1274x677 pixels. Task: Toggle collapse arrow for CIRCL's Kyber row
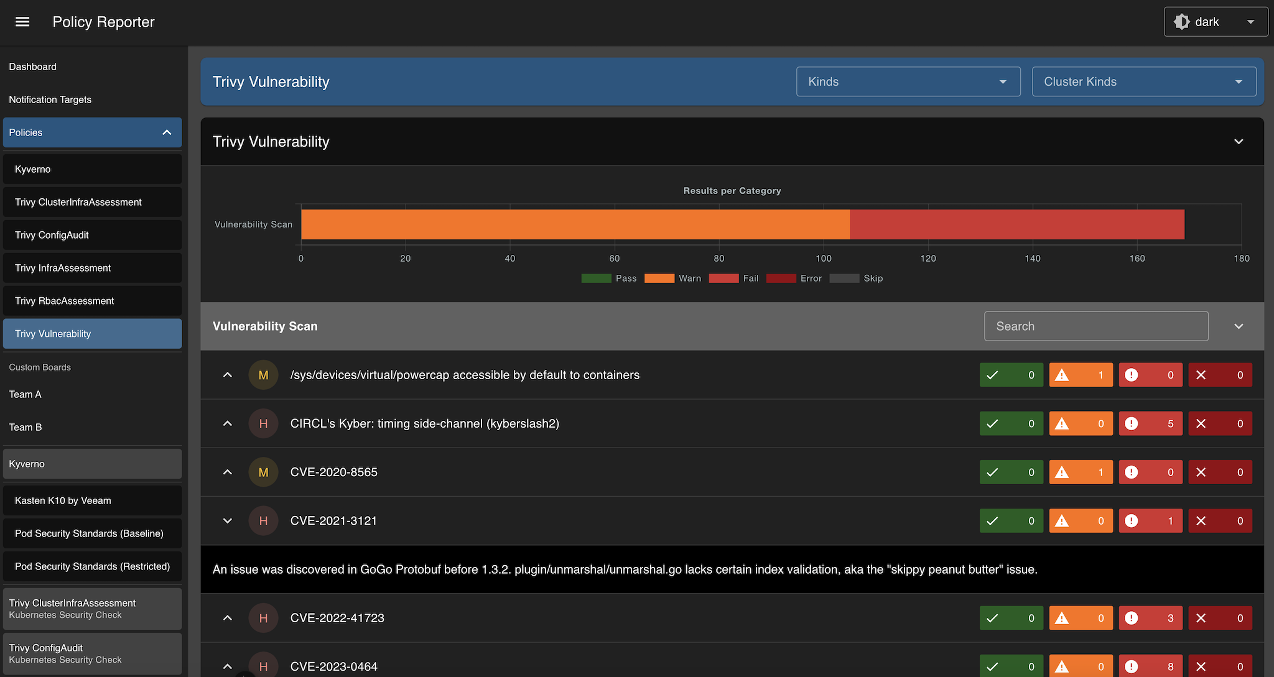[x=228, y=423]
